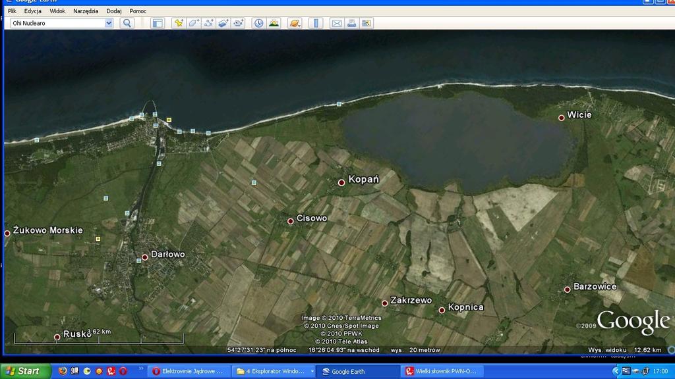Click the print icon
This screenshot has height=379, width=675.
coord(352,23)
